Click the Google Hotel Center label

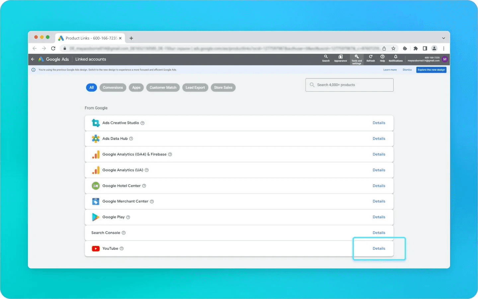[121, 186]
